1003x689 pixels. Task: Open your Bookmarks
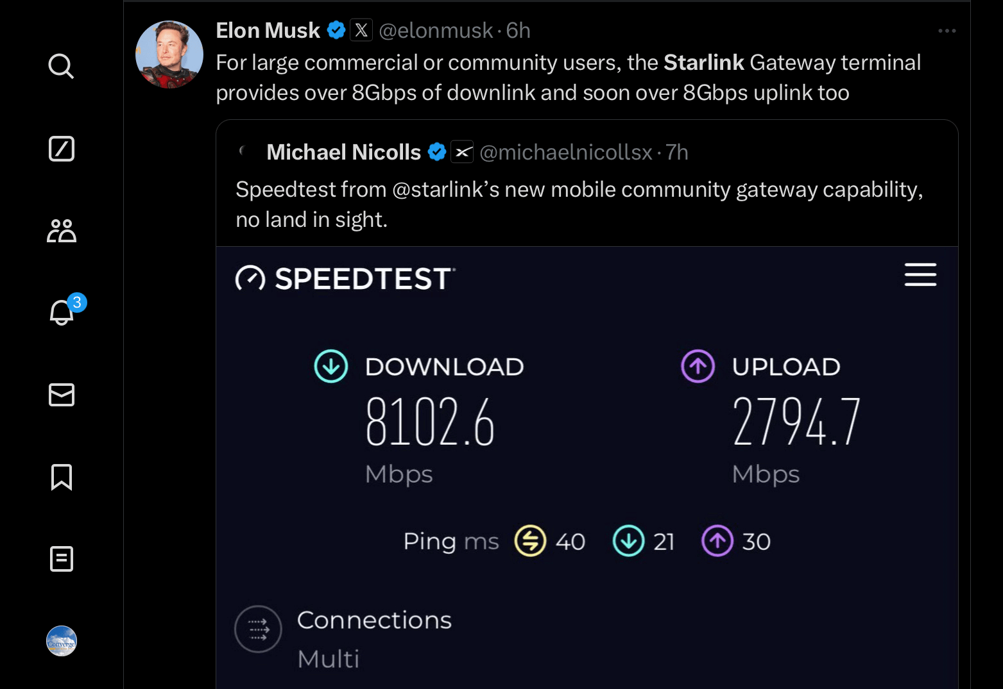[x=61, y=477]
